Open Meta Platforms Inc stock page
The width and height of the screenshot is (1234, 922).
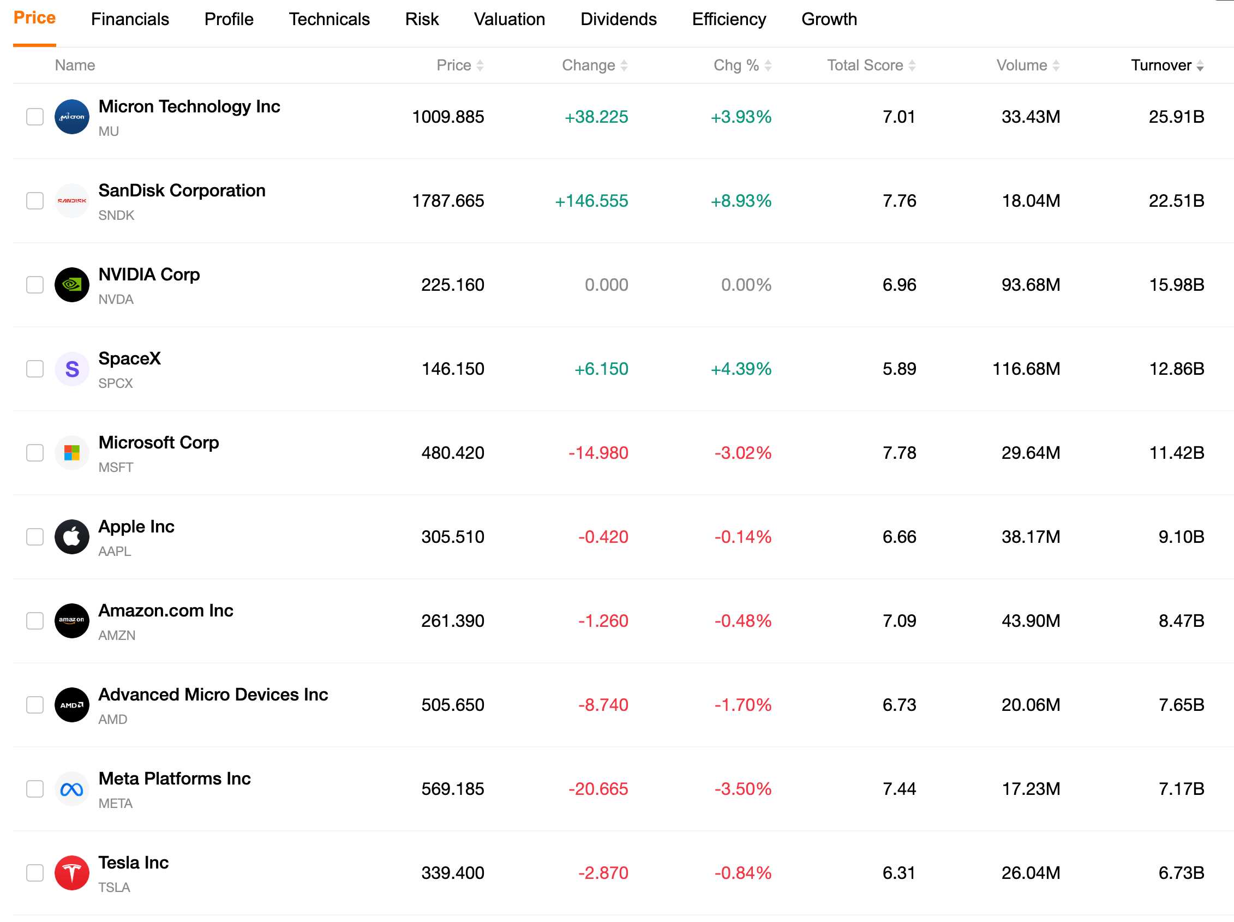(175, 779)
